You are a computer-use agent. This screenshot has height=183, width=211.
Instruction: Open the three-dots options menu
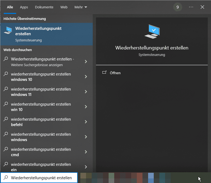pyautogui.click(x=191, y=7)
